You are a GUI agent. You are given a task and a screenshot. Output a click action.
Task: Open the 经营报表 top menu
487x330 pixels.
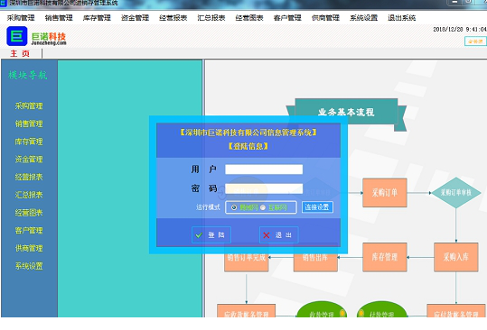point(173,18)
